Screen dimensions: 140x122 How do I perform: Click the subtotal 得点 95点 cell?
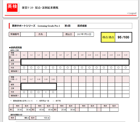click(22, 118)
